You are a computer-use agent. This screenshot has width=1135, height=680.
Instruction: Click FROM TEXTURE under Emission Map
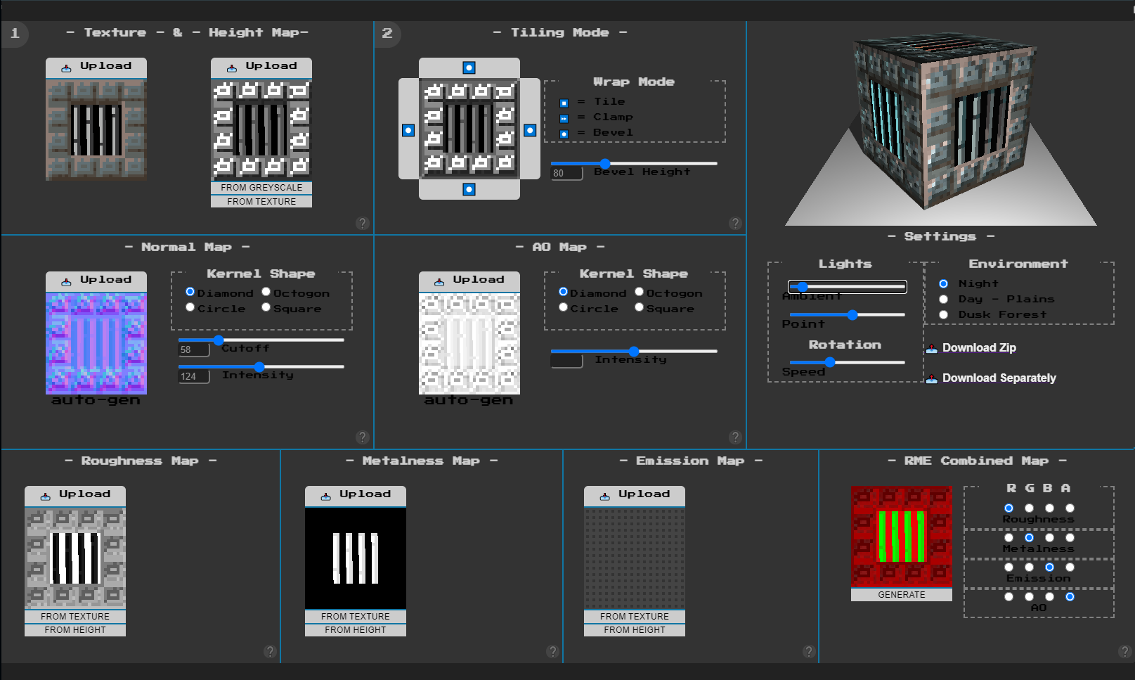635,617
